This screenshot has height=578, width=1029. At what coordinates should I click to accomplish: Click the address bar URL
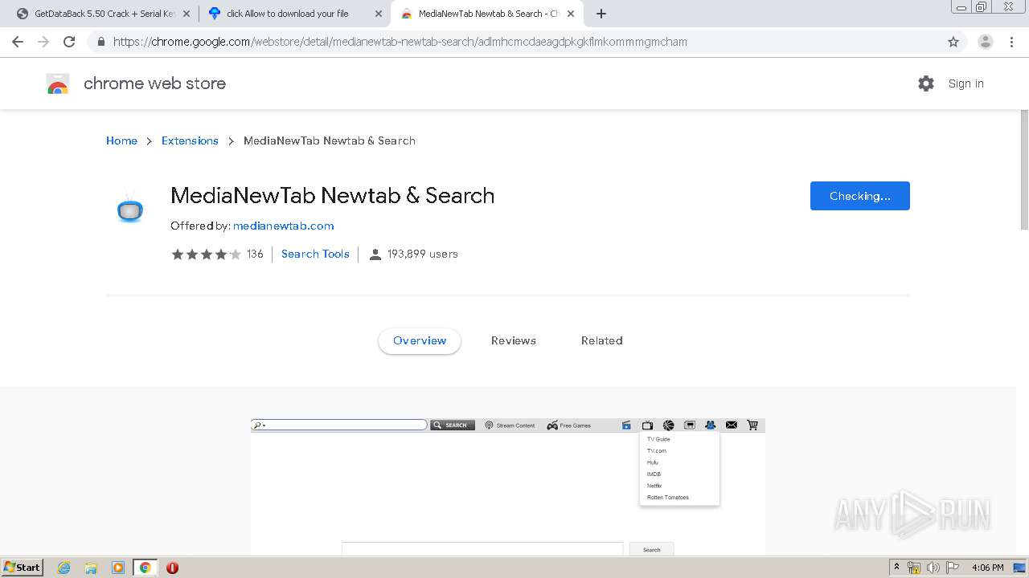click(400, 42)
